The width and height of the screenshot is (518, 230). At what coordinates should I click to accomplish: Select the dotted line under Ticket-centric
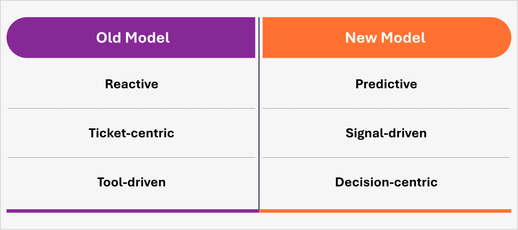(x=132, y=157)
